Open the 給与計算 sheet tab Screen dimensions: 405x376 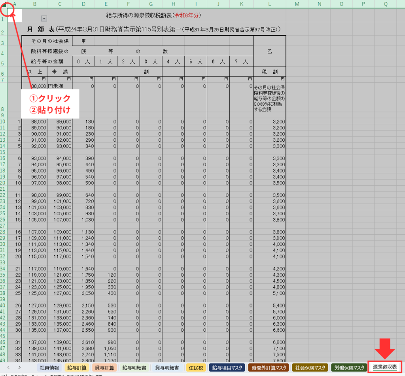click(x=77, y=368)
